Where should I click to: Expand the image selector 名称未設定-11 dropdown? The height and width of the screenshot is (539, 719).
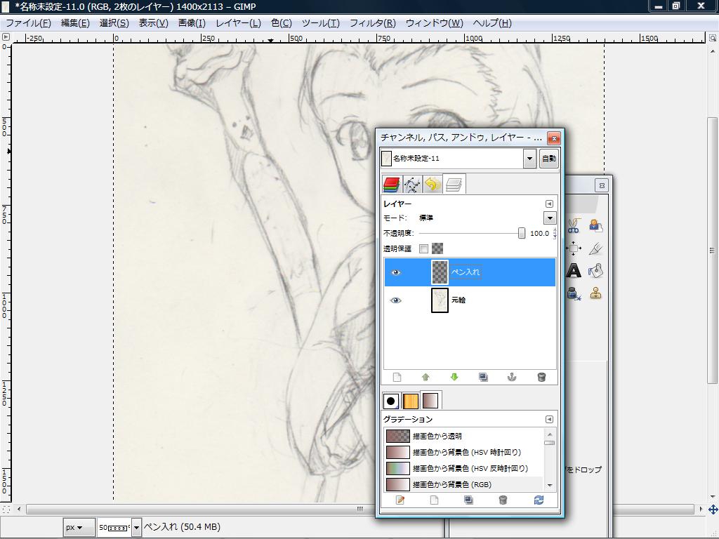(x=529, y=159)
